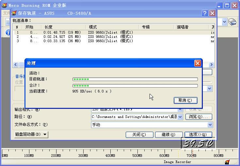Open the recorder selection dropdown in Nero toolbar

224,22
